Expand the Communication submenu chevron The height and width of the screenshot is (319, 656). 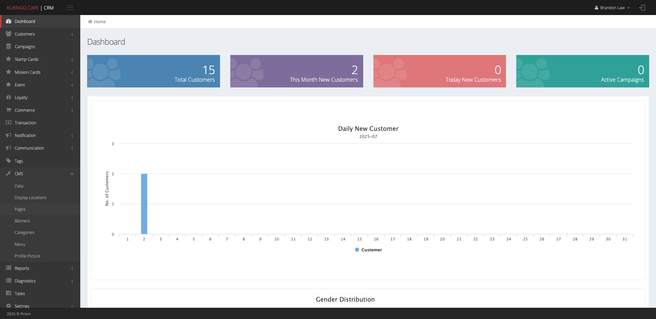coord(72,148)
